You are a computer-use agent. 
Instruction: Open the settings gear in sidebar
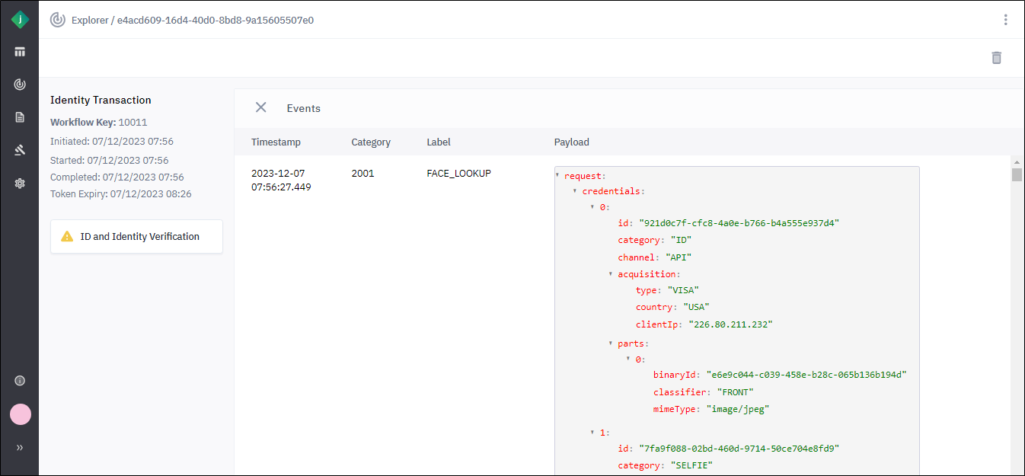[20, 183]
